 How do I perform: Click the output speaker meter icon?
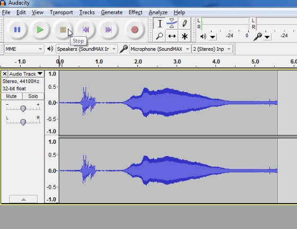click(x=203, y=36)
